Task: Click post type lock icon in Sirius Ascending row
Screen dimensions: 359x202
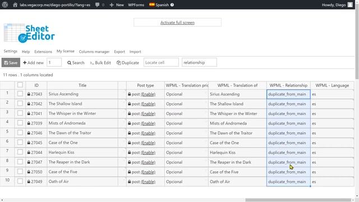Action: pos(130,94)
